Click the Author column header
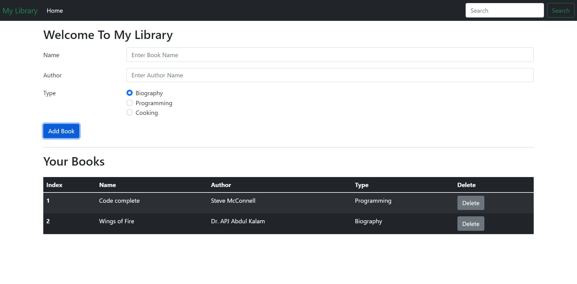The image size is (577, 284). point(221,185)
